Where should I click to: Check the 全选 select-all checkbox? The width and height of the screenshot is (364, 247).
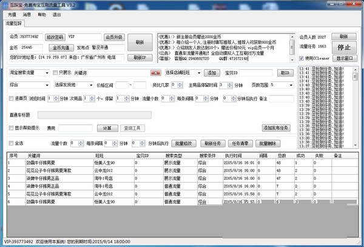tap(12, 143)
